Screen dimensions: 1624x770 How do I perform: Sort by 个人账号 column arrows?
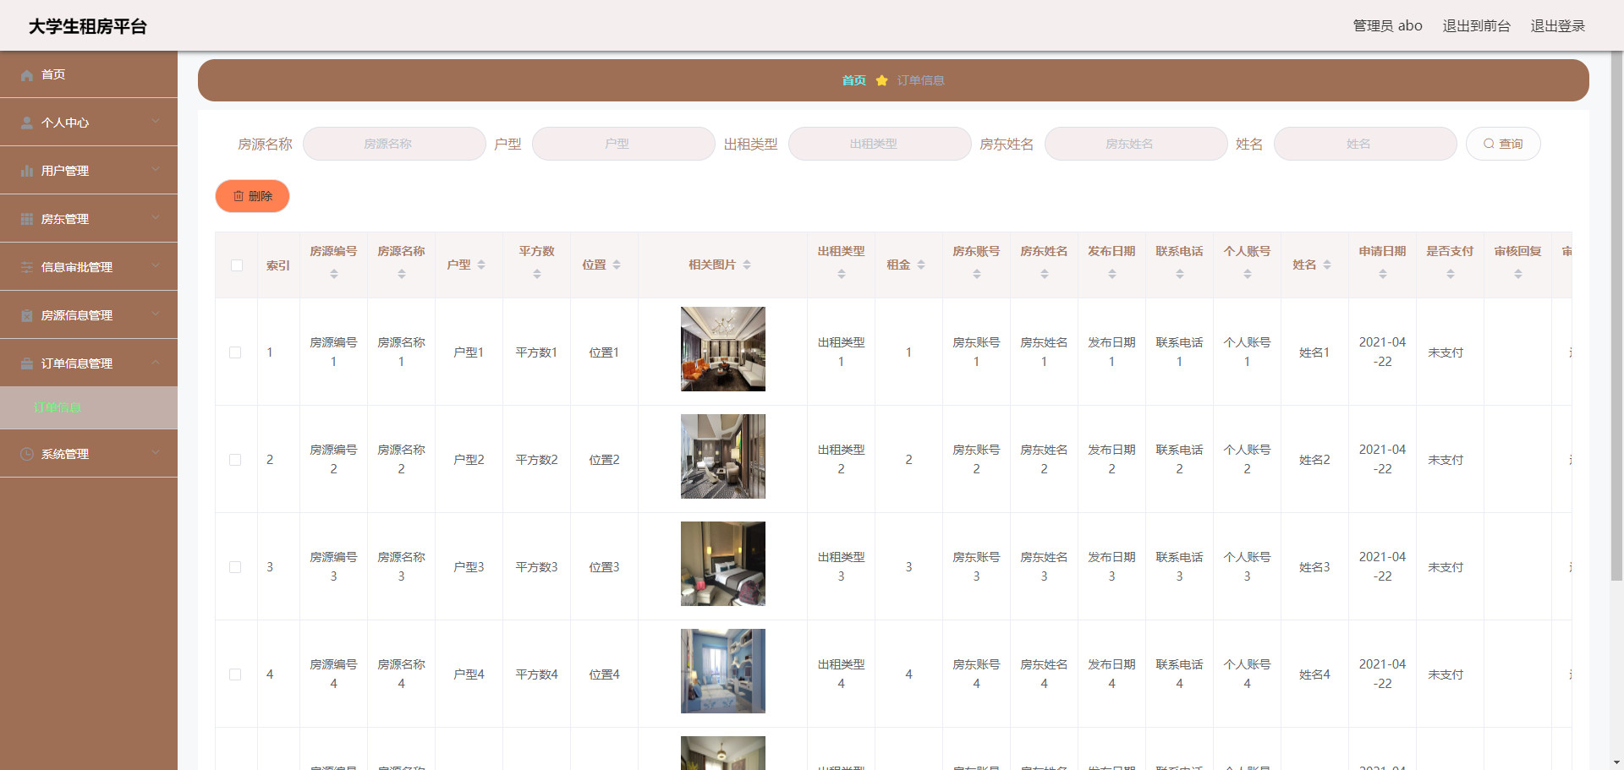click(x=1248, y=274)
